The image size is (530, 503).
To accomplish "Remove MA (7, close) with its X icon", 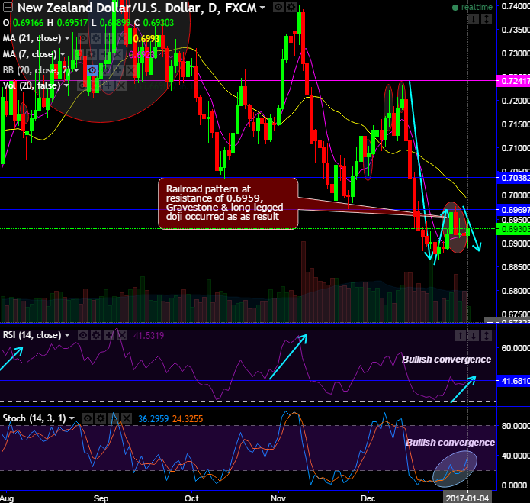I will (x=117, y=54).
